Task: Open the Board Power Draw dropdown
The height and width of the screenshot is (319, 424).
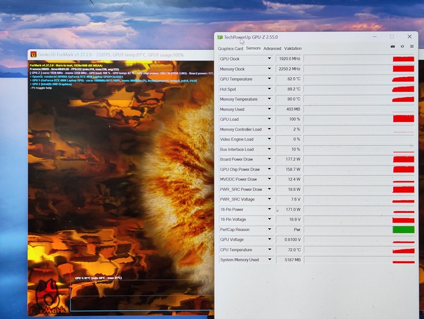Action: (x=270, y=159)
